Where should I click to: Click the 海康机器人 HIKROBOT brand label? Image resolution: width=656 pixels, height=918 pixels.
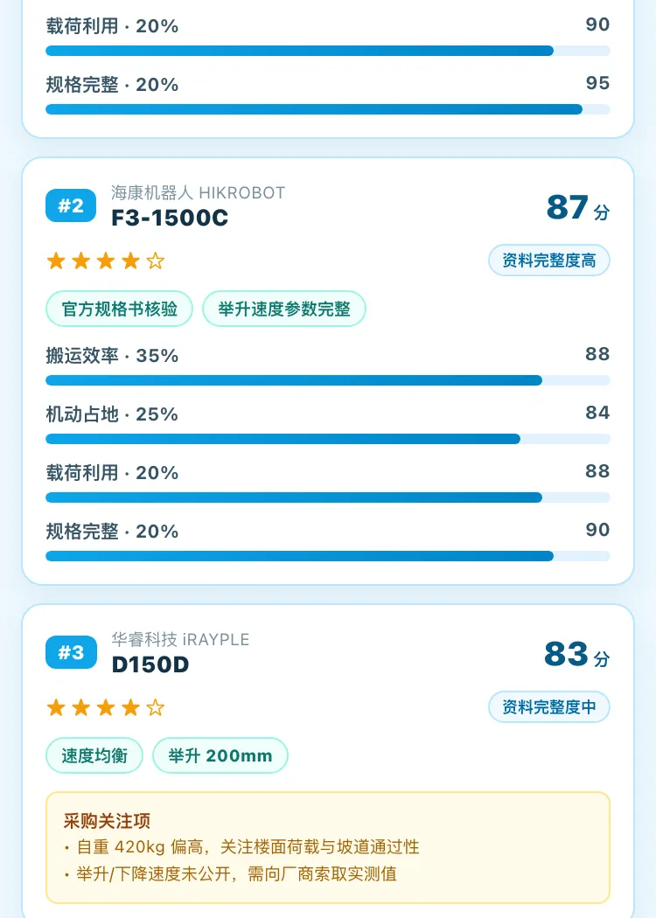click(x=198, y=192)
